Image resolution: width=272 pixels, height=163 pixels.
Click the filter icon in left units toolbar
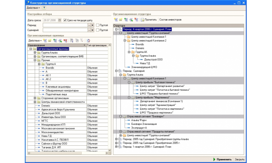click(x=71, y=40)
